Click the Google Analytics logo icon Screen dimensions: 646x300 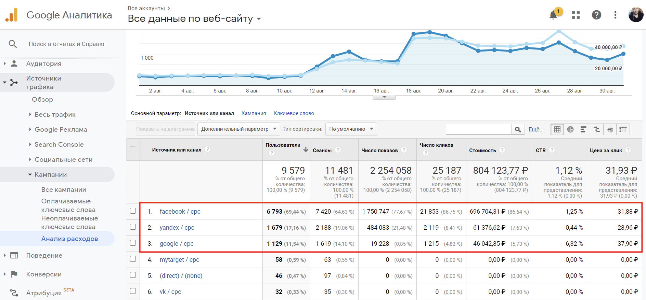12,15
